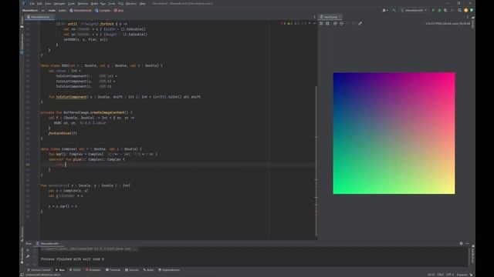
Task: Click the editor vertical scrollbar
Action: pos(316,160)
